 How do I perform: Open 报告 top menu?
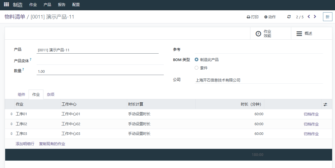(x=61, y=5)
